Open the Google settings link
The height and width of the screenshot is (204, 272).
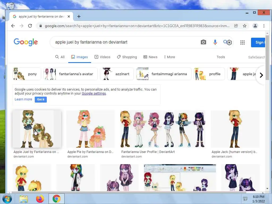pyautogui.click(x=94, y=93)
